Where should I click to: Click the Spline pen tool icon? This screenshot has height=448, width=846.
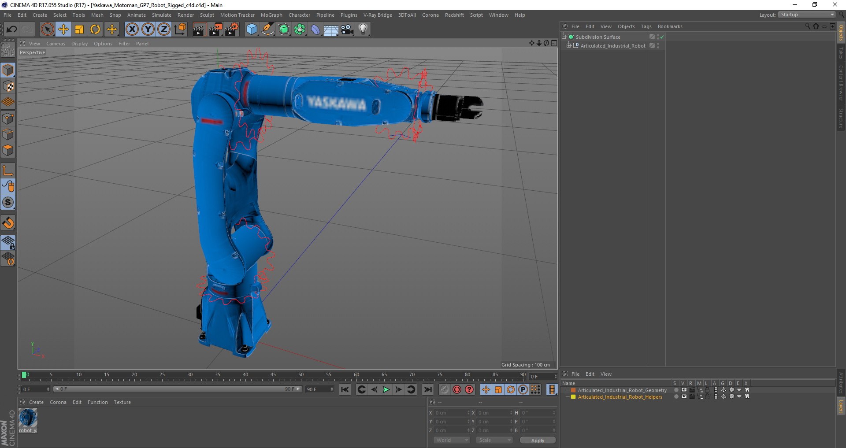[267, 30]
